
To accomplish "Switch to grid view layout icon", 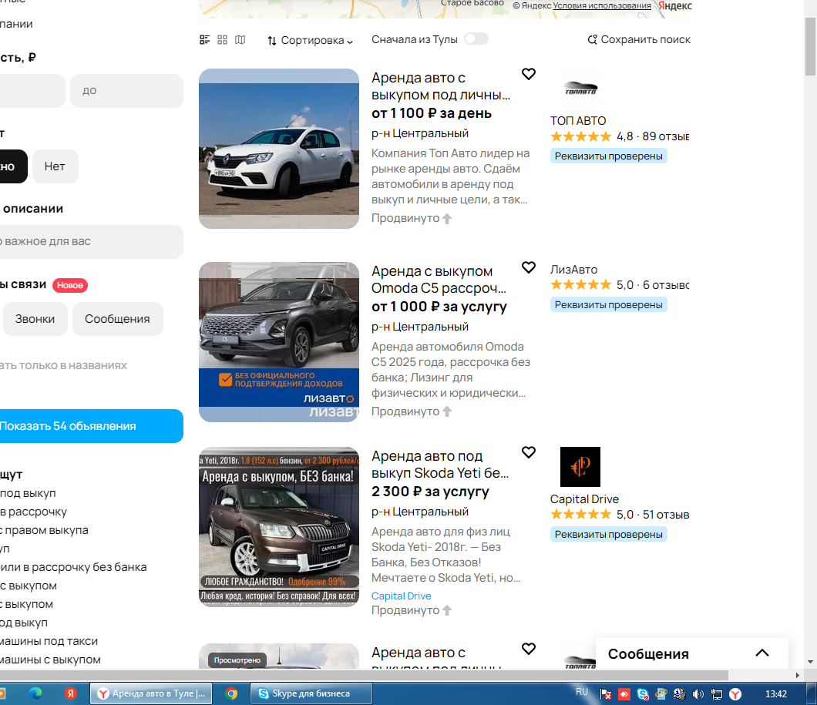I will coord(223,39).
